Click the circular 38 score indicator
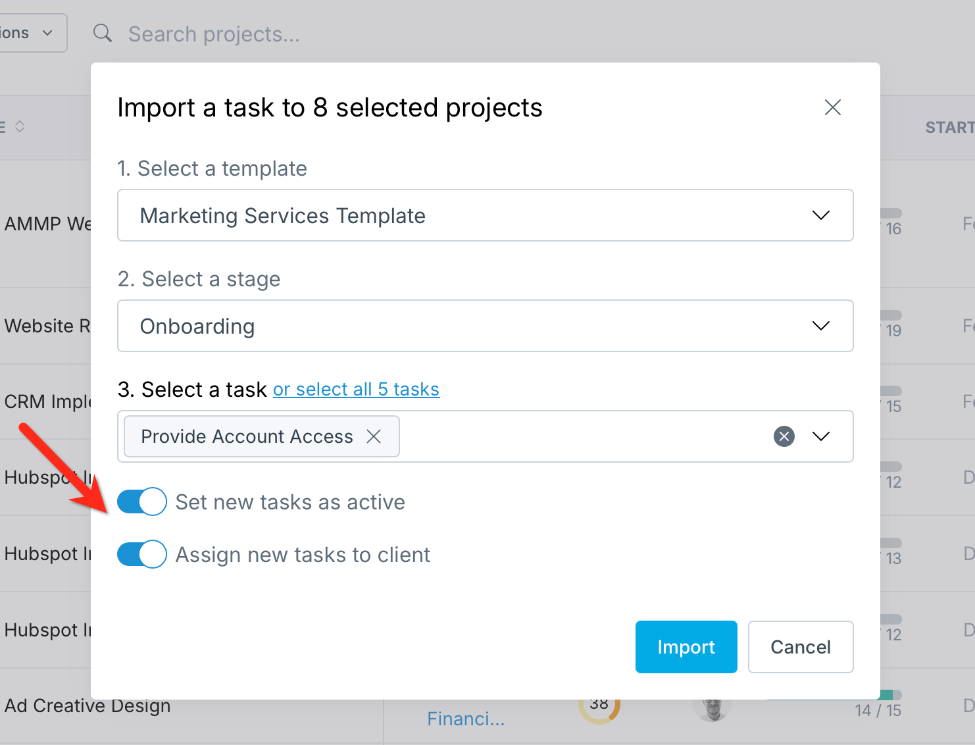 coord(599,708)
